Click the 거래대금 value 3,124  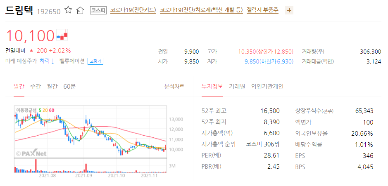[x=374, y=61]
